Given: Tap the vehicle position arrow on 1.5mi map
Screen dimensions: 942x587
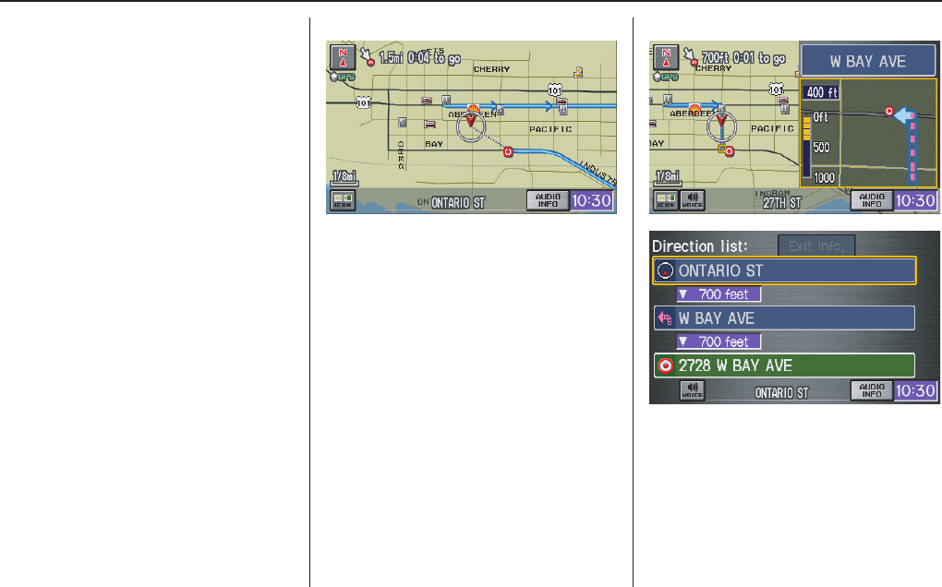Looking at the screenshot, I should click(470, 123).
